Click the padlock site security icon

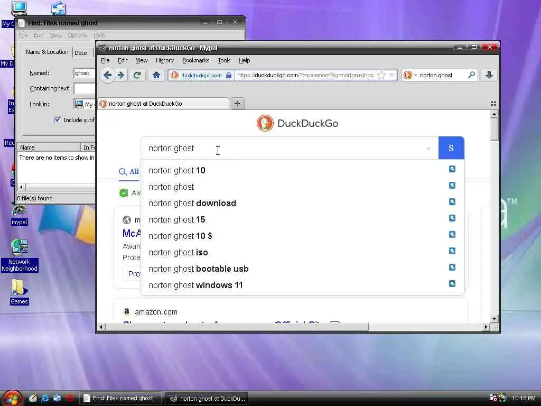[228, 75]
